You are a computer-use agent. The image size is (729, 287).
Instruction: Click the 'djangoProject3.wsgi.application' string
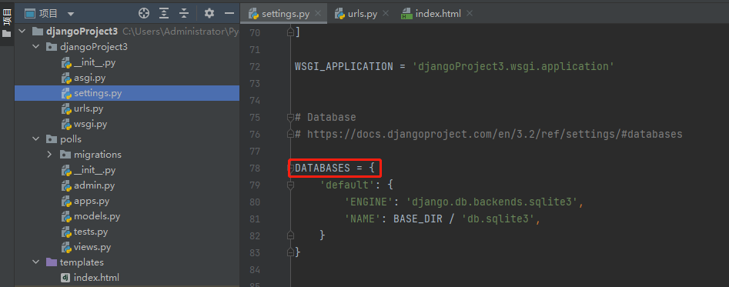point(513,66)
